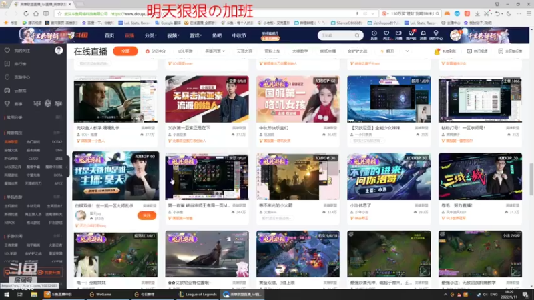Select 大神教学 filter tag
534x300 pixels.
[x=300, y=51]
